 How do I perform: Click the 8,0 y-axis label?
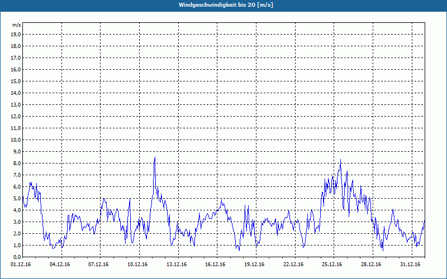17,163
